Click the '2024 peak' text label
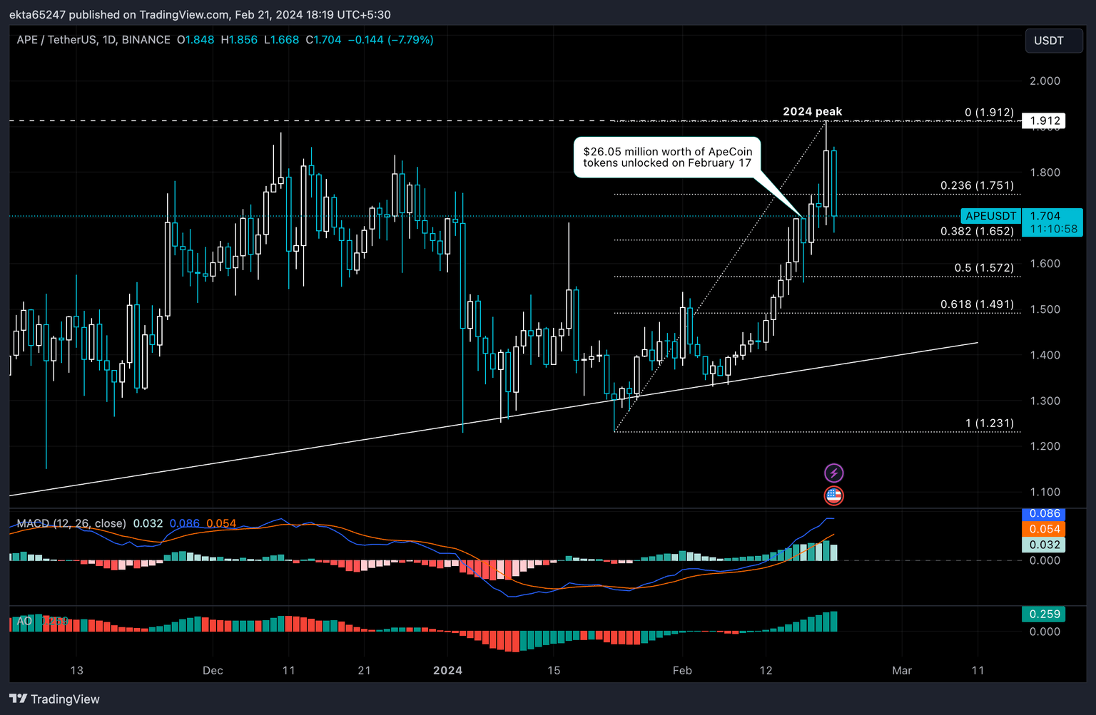 pos(812,111)
